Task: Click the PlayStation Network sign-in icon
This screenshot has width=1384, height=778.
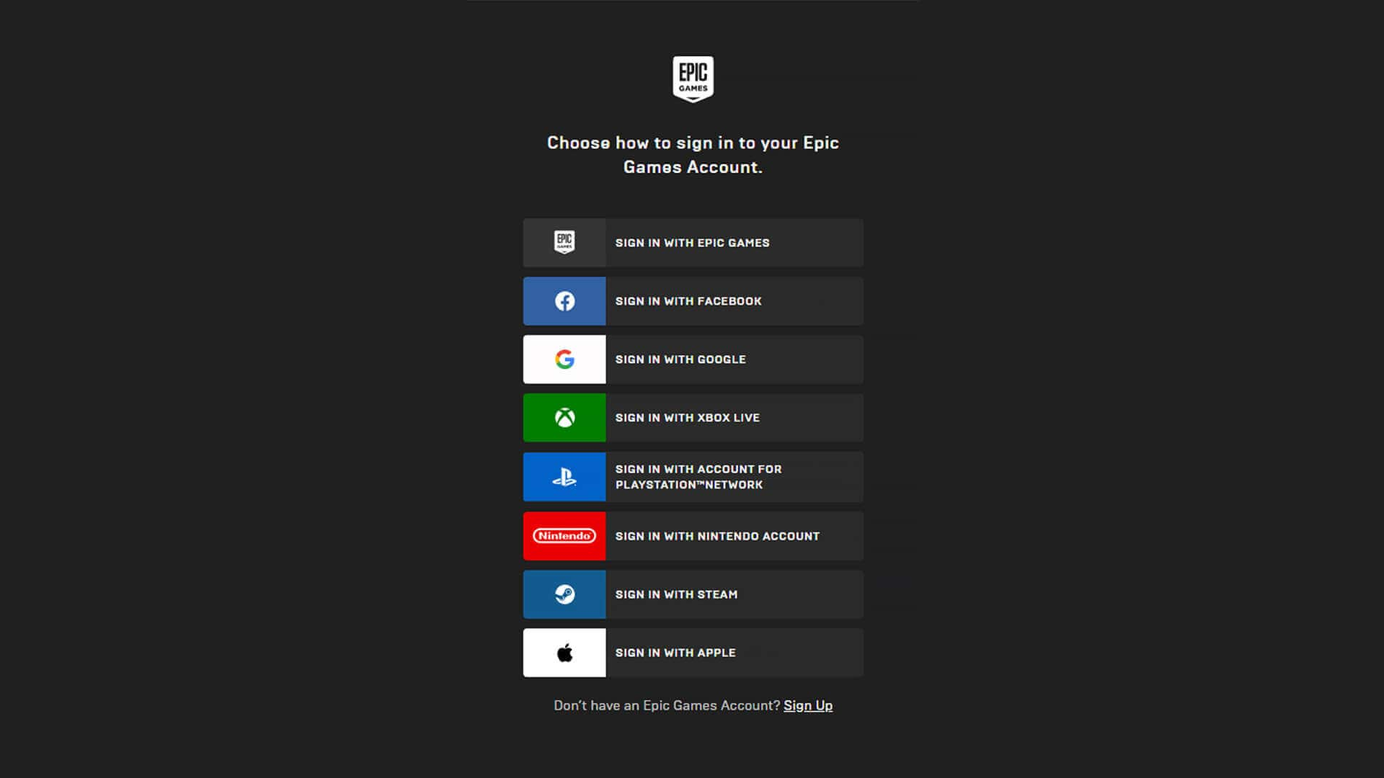Action: (x=564, y=477)
